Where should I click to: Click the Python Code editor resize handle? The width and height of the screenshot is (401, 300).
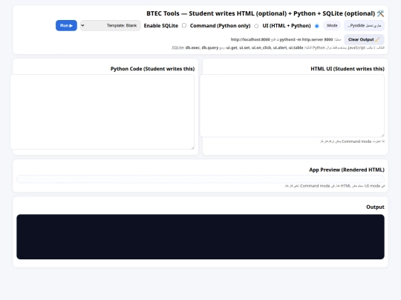192,147
